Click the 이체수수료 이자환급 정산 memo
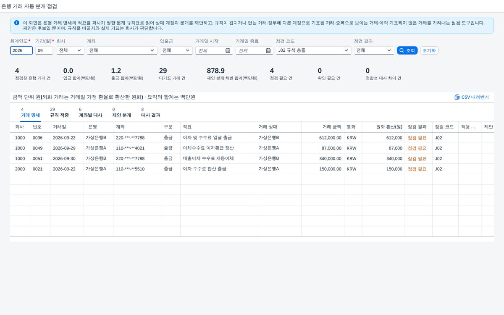Viewport: 504px width, 315px height. point(208,148)
